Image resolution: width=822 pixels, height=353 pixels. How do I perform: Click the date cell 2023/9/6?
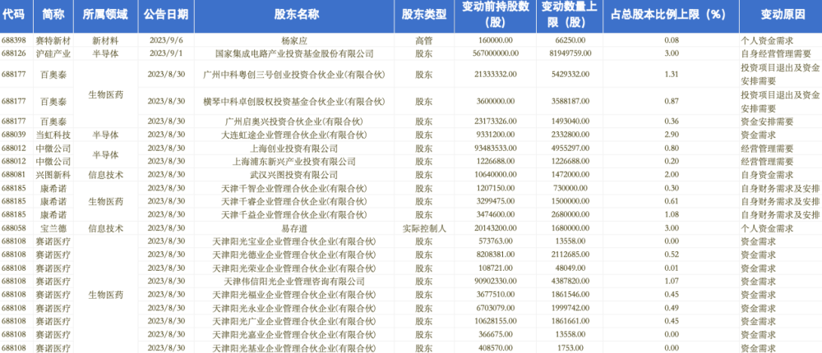point(166,39)
